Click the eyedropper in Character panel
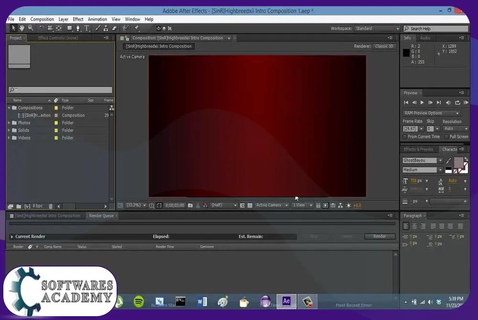 [448, 160]
